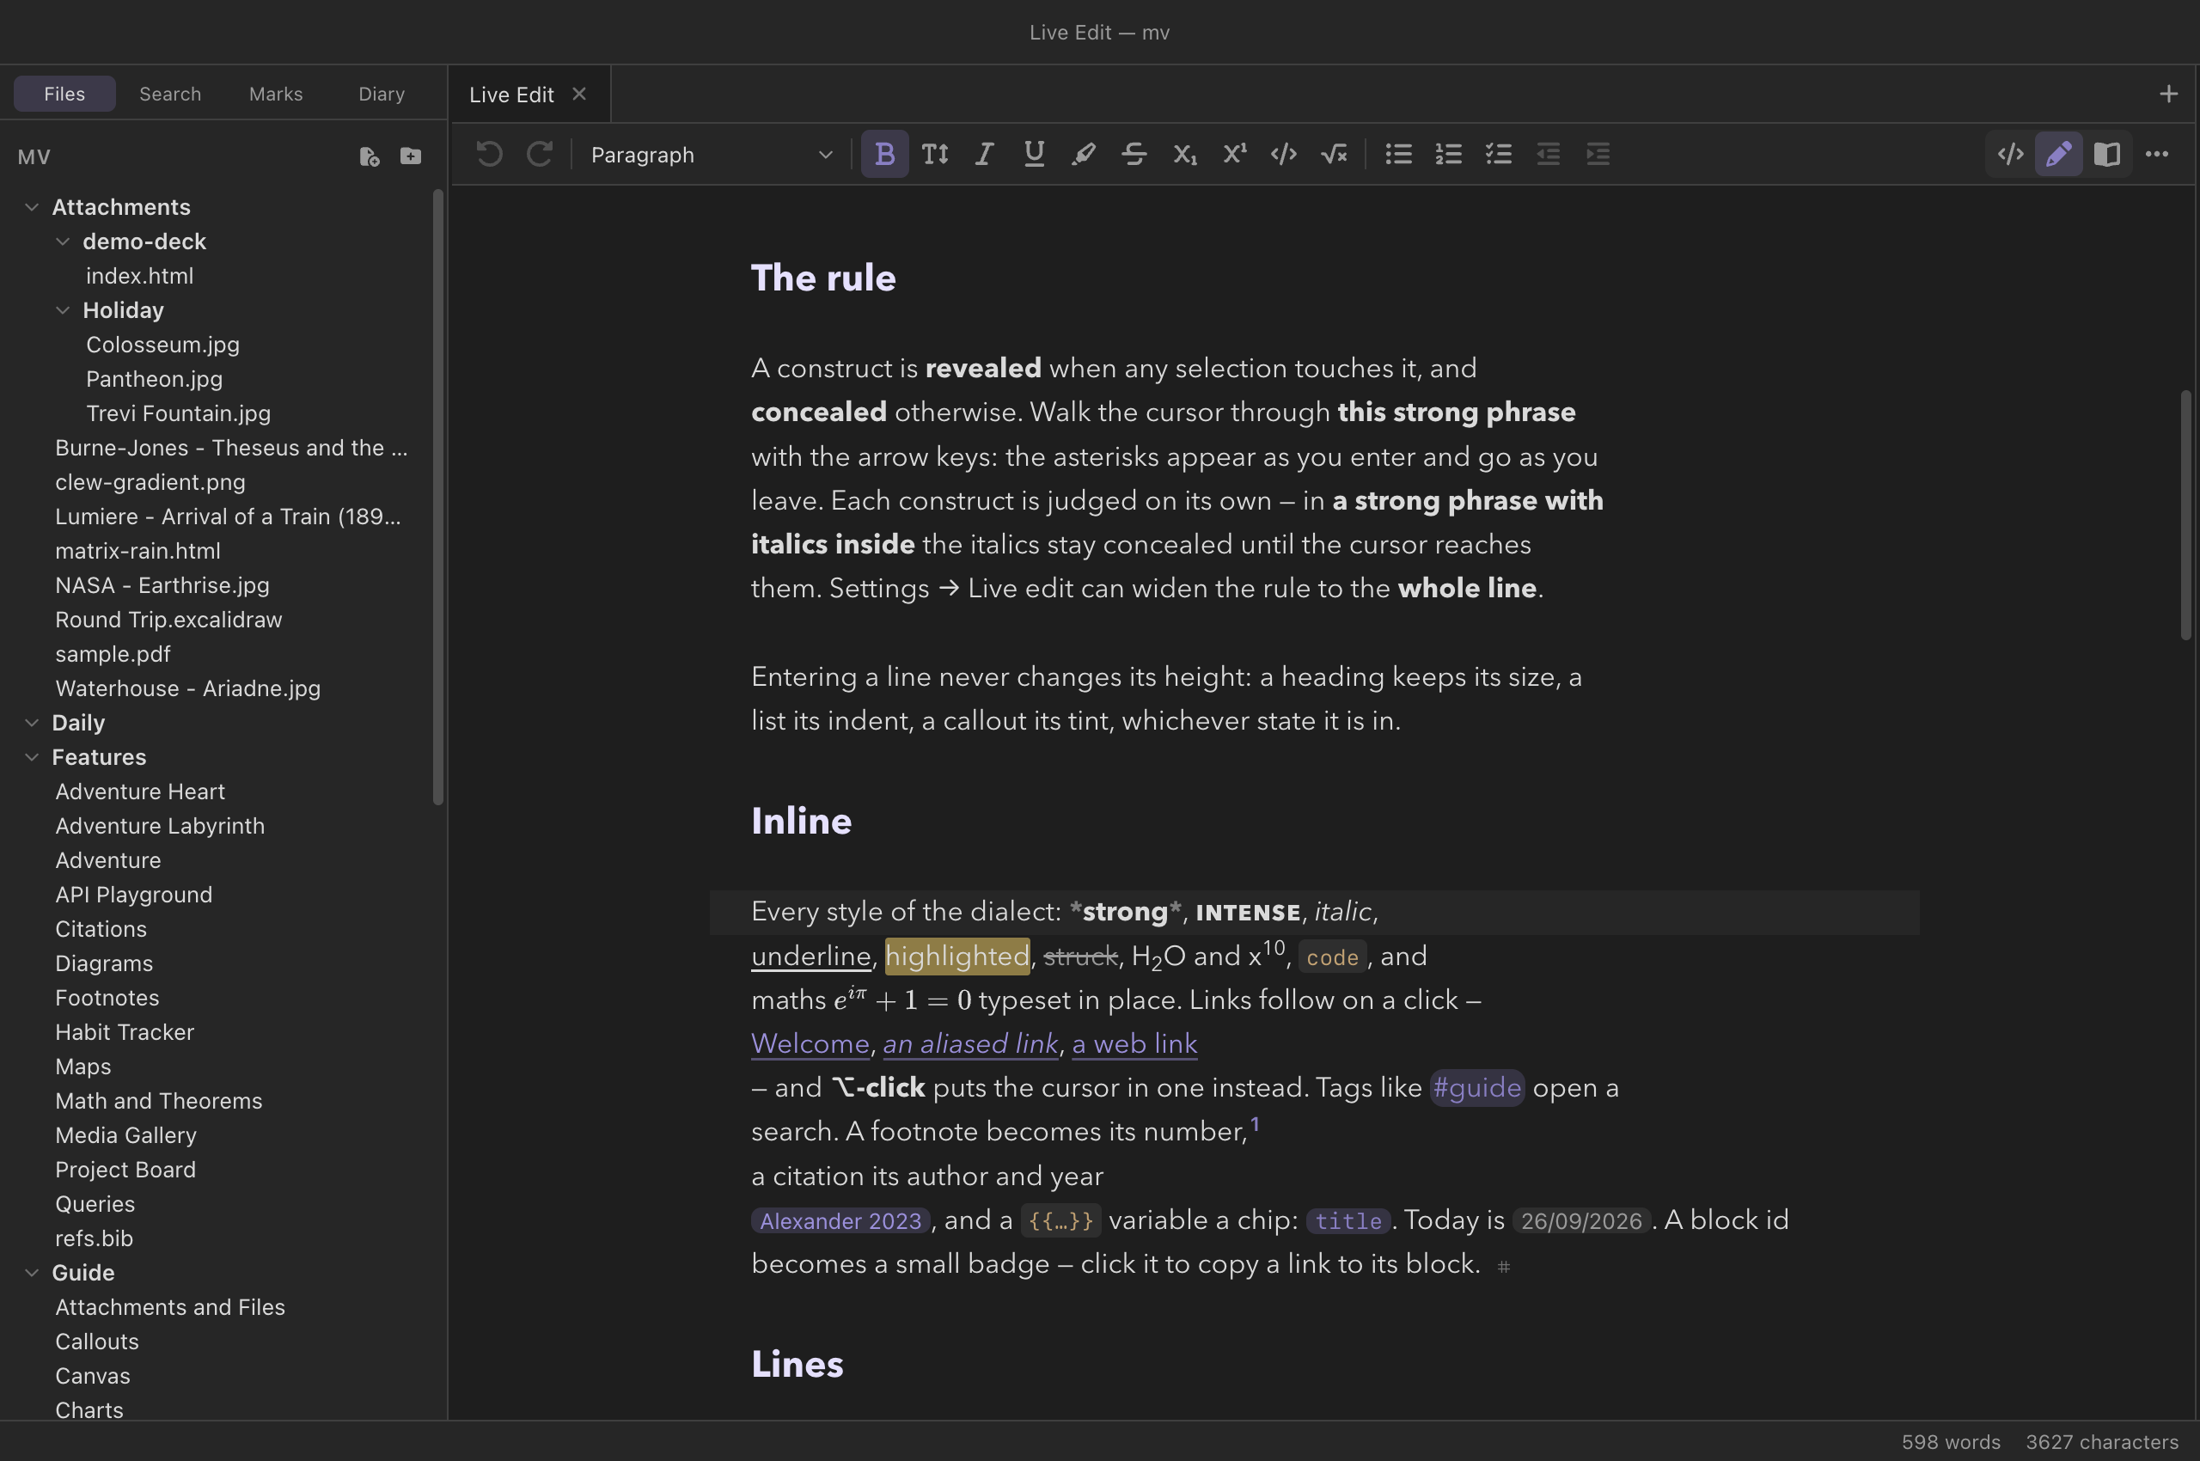Open the refs.bib file

pos(95,1238)
